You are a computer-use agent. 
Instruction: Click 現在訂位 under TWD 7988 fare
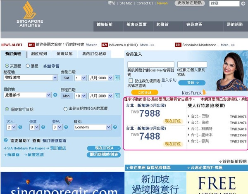click(173, 121)
